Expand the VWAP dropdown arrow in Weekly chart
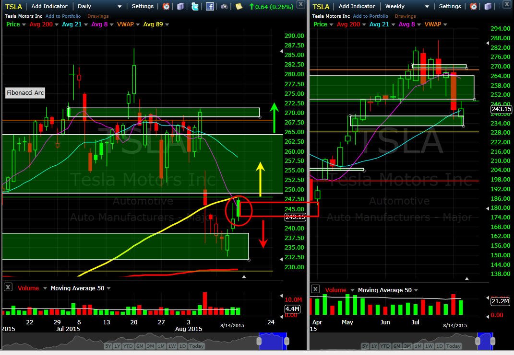The height and width of the screenshot is (355, 514). (x=445, y=24)
